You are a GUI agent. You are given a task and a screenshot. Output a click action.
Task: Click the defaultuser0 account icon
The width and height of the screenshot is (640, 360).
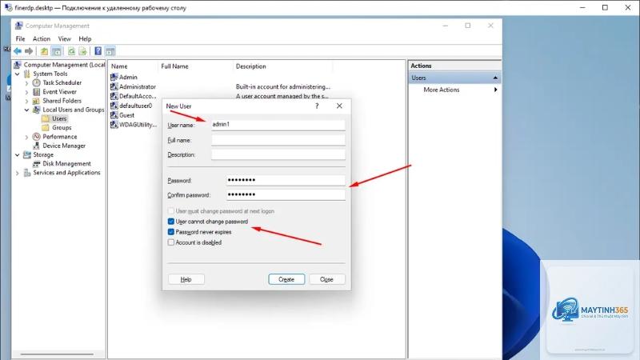click(114, 106)
